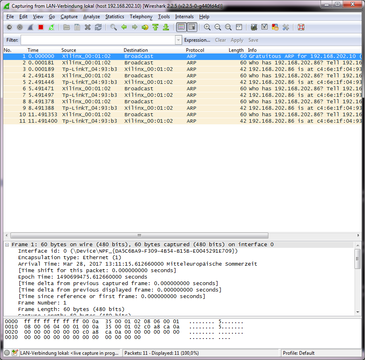This screenshot has height=360, width=365.
Task: Open the capture filters dialog icon
Action: (254, 27)
